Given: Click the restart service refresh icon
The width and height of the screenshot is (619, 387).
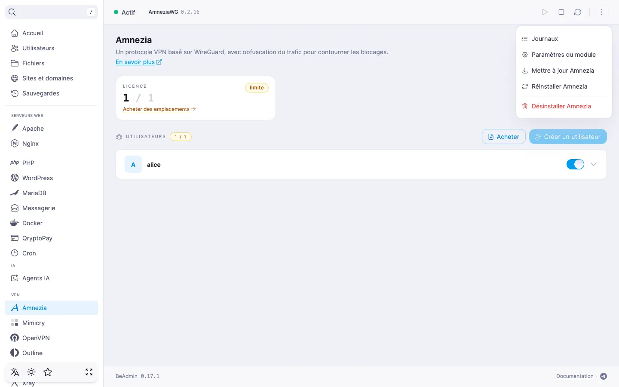Looking at the screenshot, I should pos(578,12).
